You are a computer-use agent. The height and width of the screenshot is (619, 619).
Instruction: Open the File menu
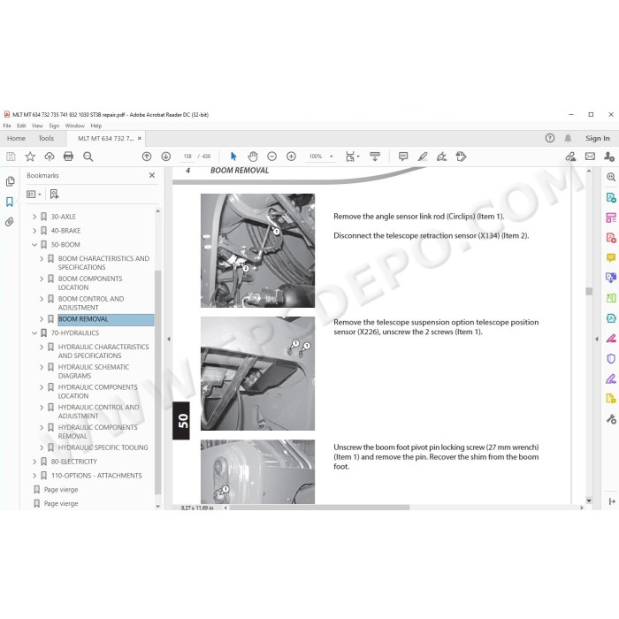(x=7, y=126)
